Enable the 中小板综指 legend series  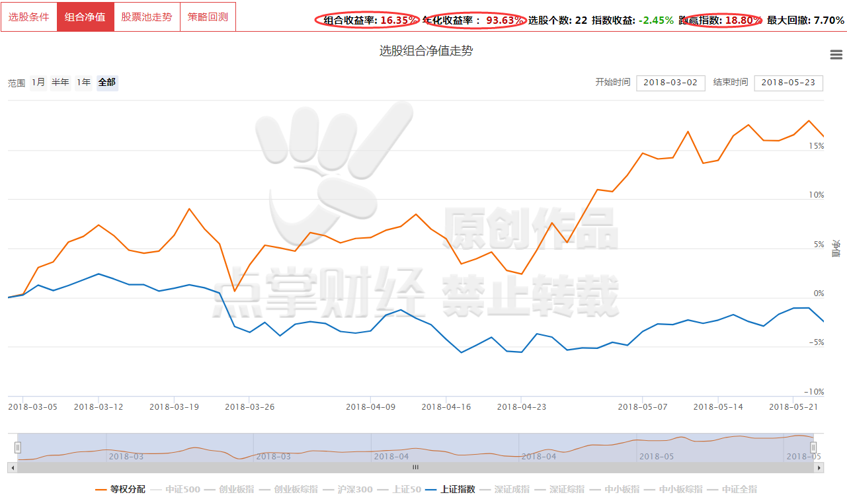tap(674, 490)
